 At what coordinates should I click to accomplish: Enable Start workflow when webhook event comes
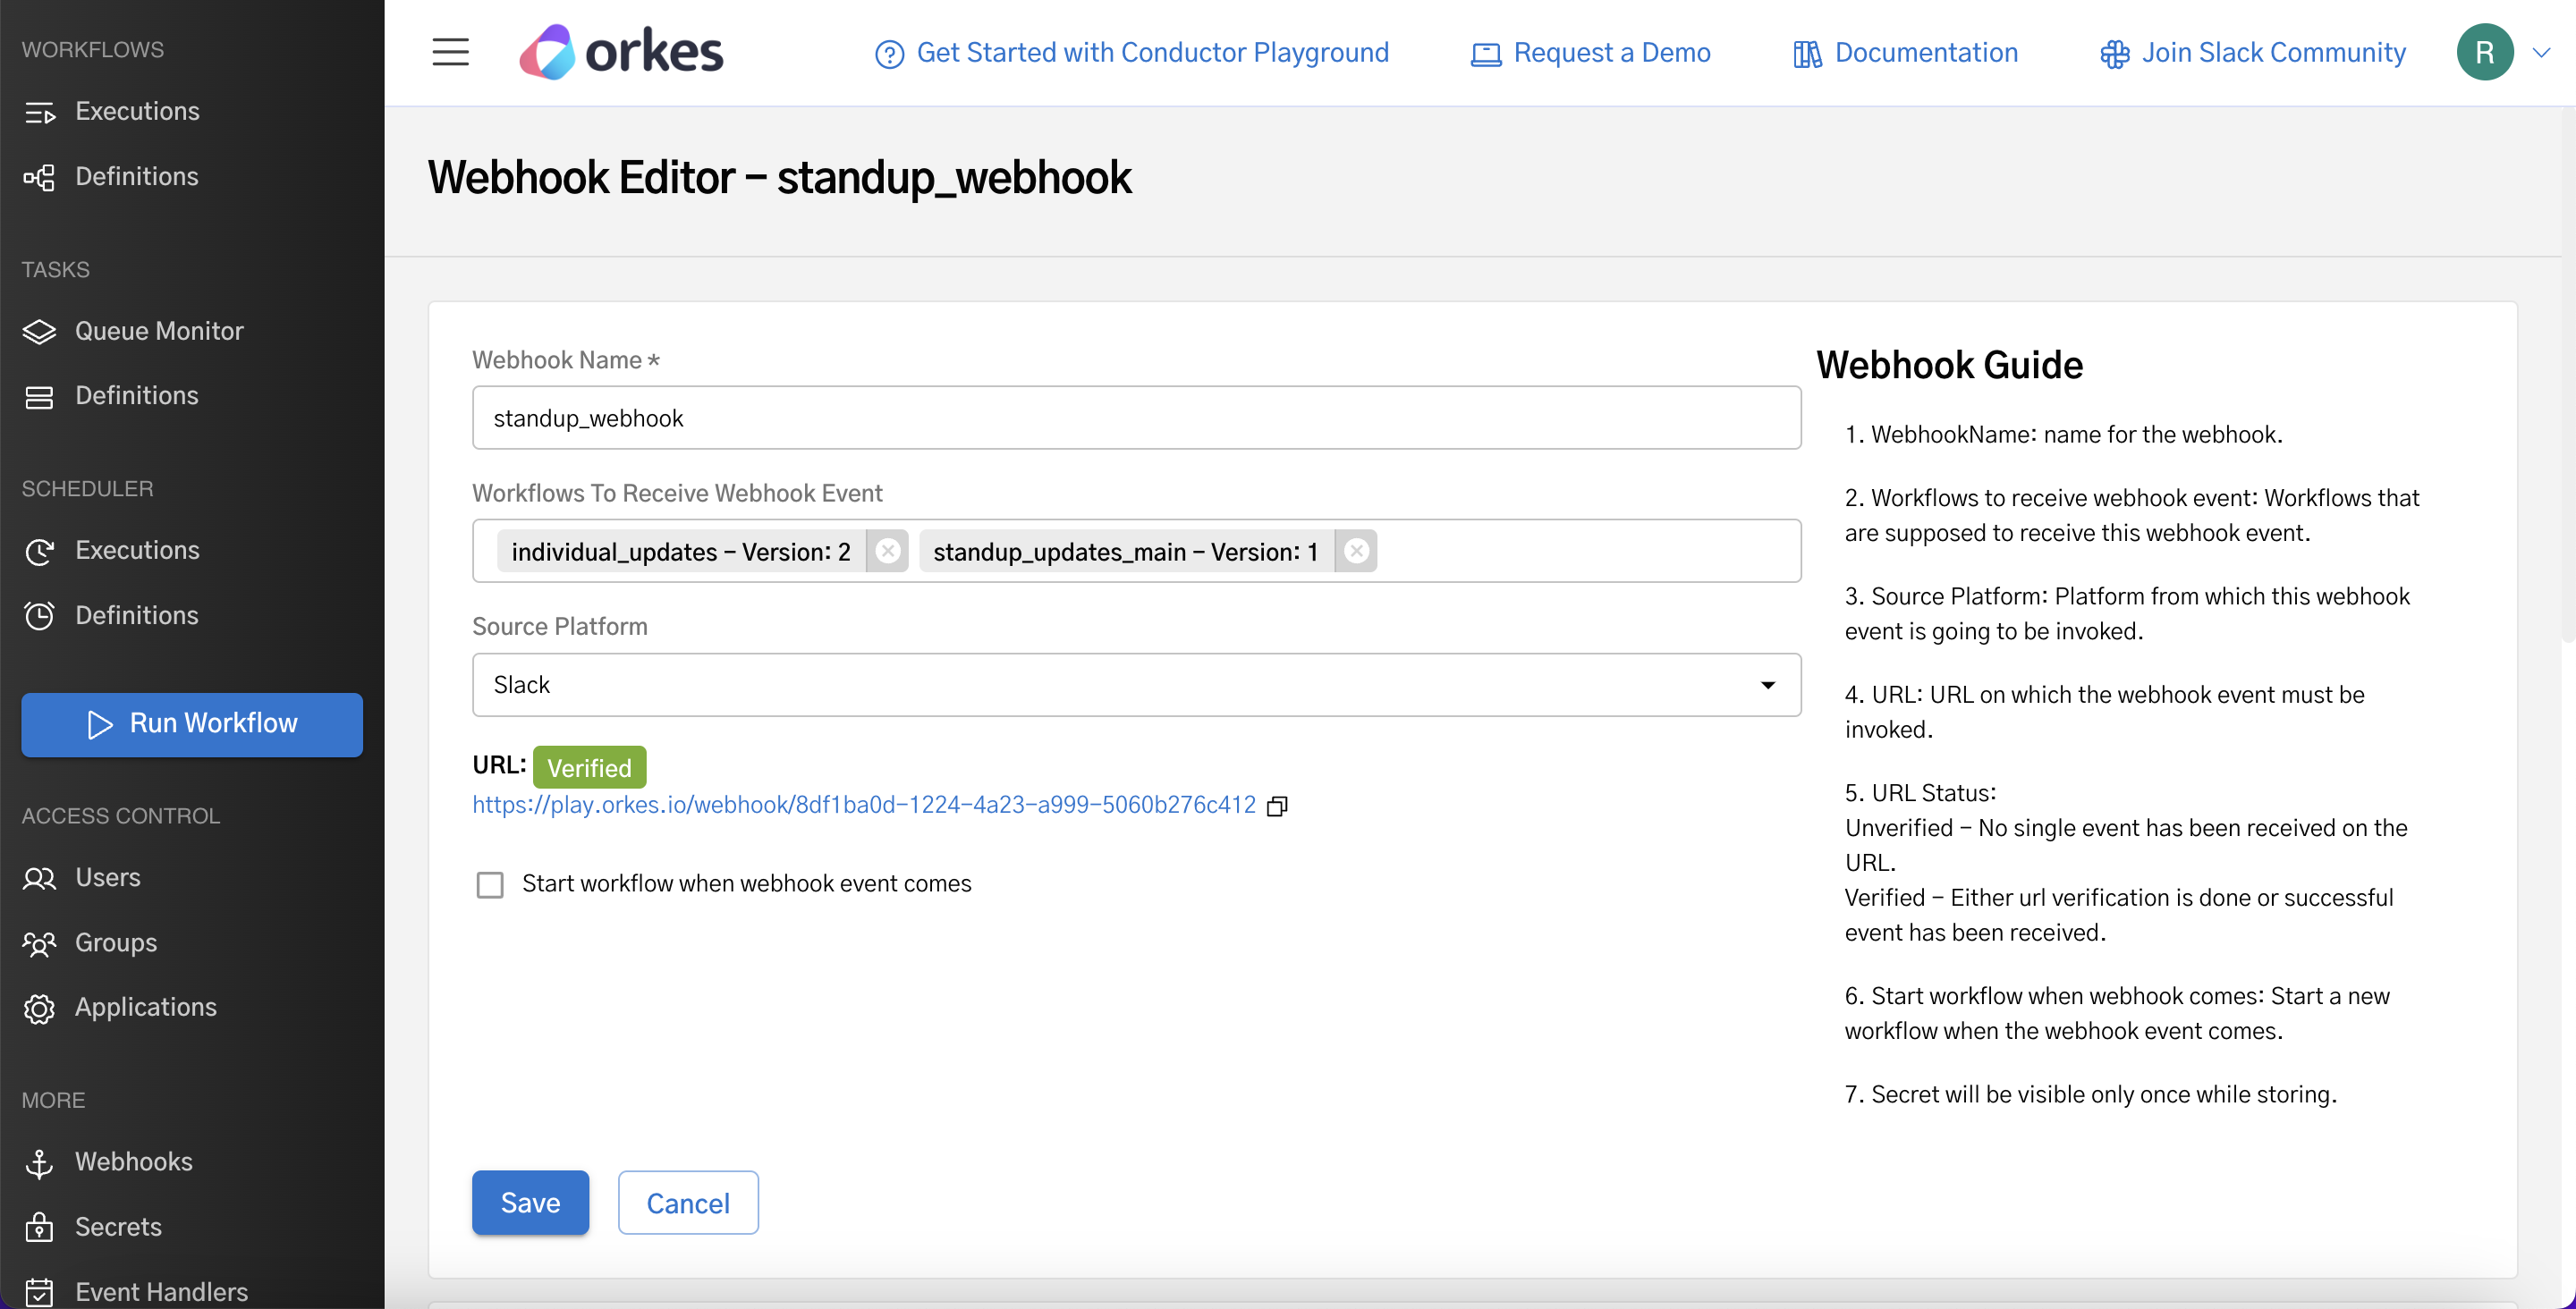(490, 884)
